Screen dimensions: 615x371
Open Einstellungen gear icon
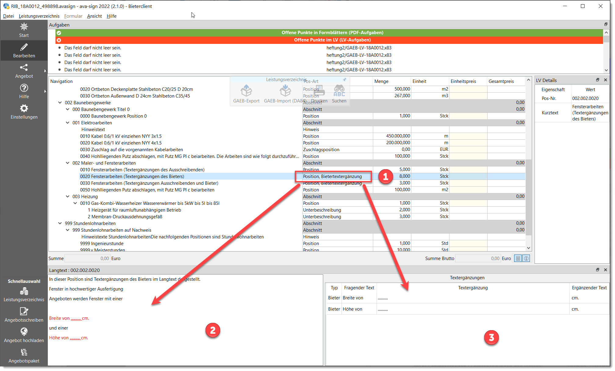coord(24,108)
